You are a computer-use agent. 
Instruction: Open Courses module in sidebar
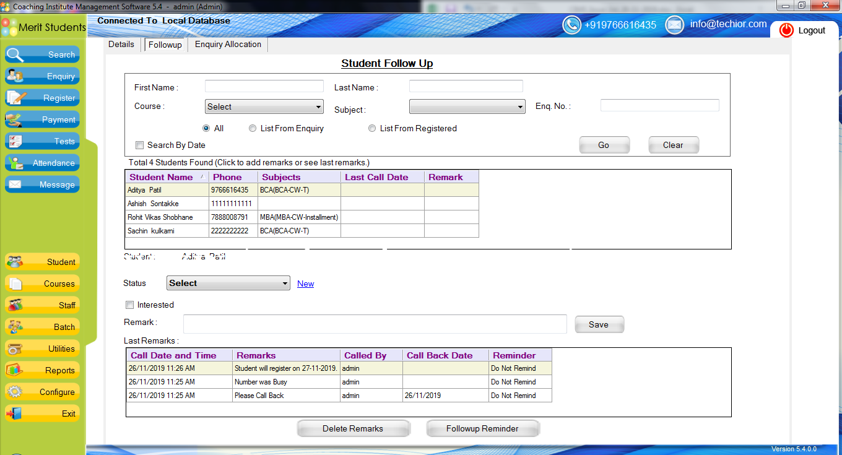43,284
